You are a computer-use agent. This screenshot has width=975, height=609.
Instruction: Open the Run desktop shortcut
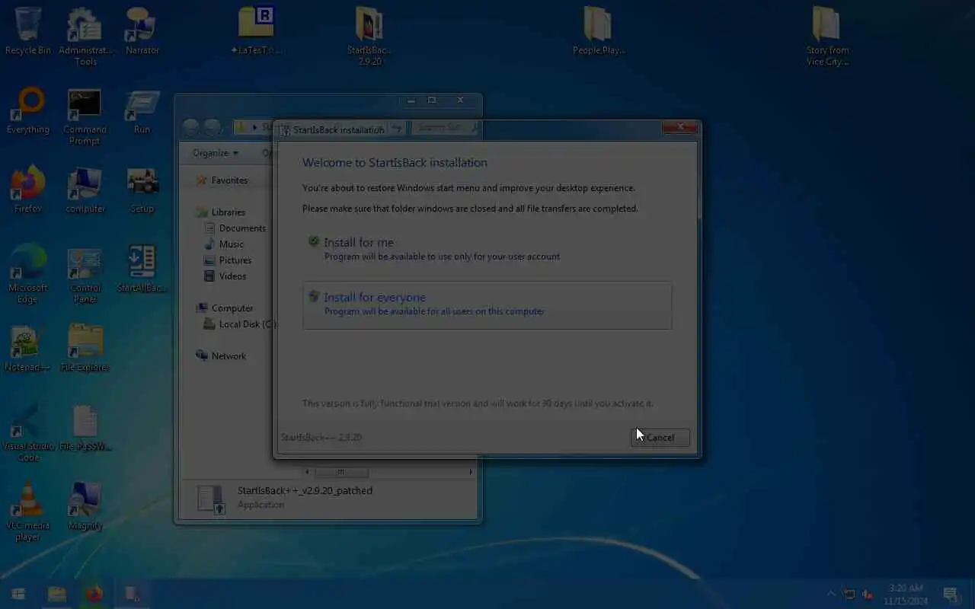pyautogui.click(x=142, y=110)
